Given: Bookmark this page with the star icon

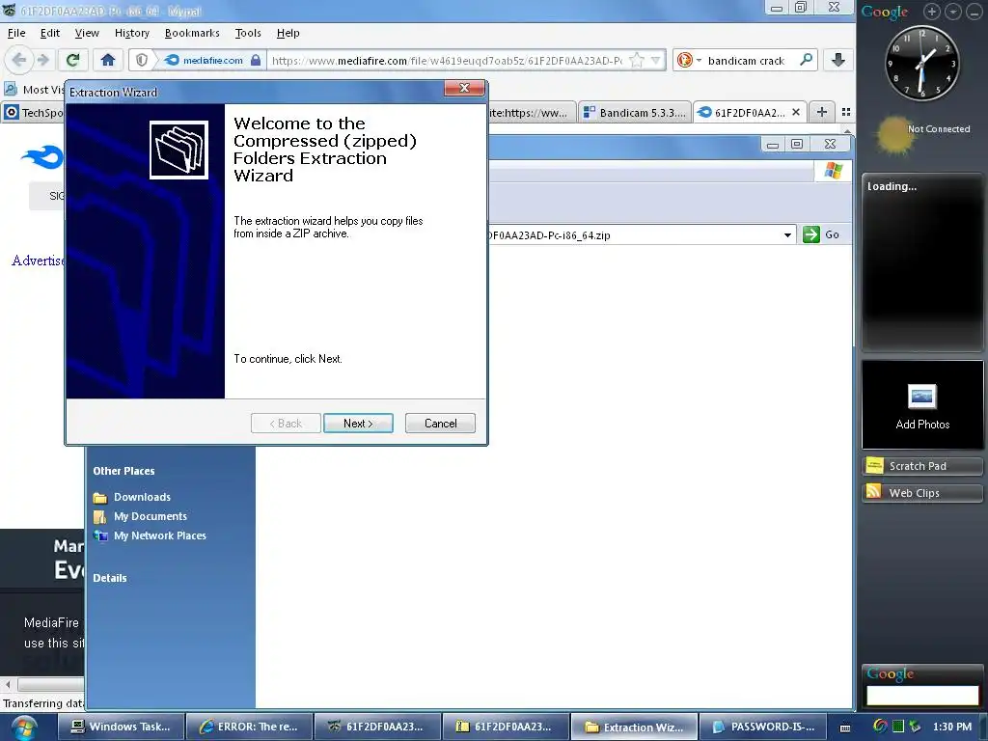Looking at the screenshot, I should [637, 60].
